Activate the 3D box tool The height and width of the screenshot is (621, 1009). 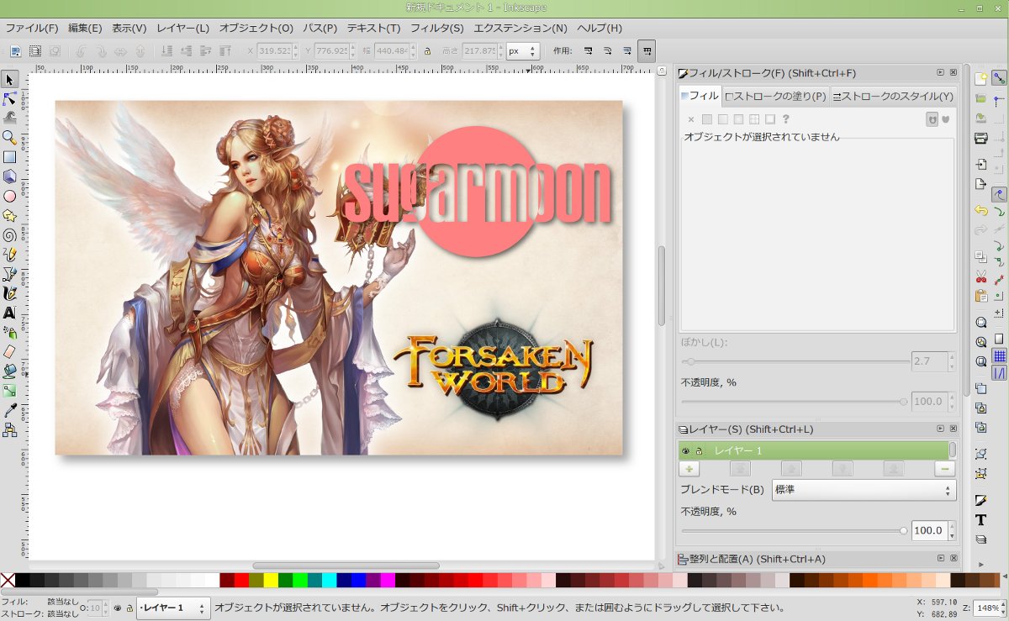click(x=9, y=176)
